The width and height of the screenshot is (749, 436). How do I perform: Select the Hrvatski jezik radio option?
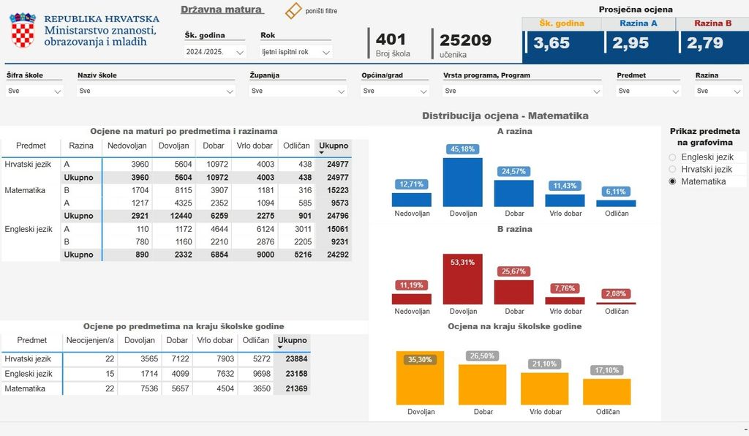672,169
